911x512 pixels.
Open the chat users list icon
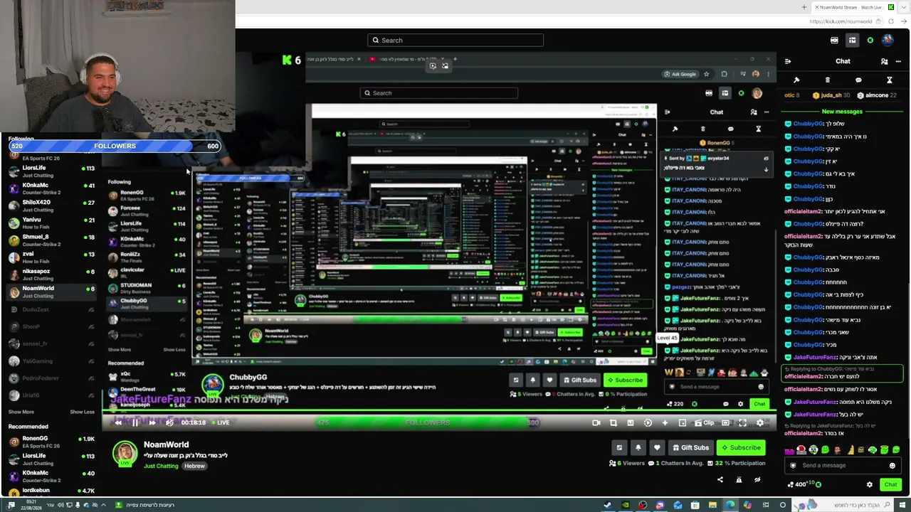pyautogui.click(x=884, y=61)
